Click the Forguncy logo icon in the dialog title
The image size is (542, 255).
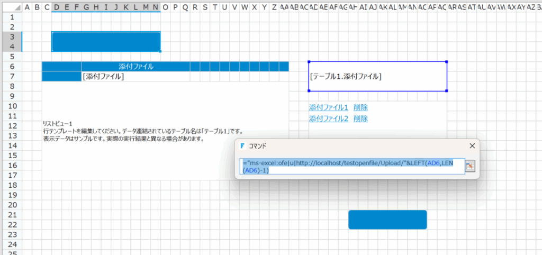coord(242,146)
